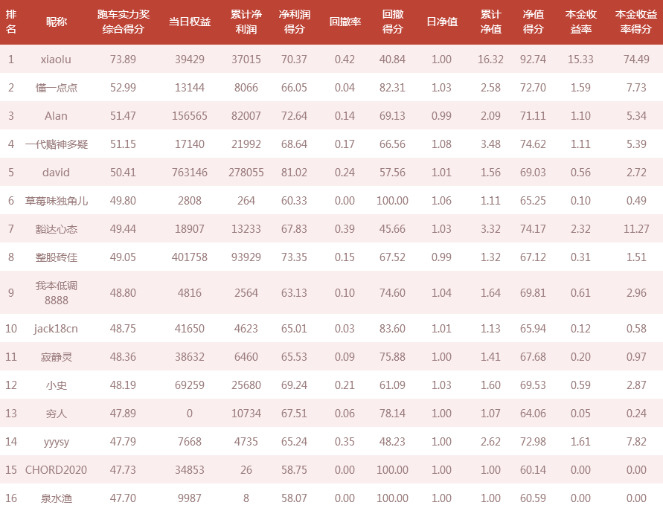Click the 回撤率 column header

tap(345, 22)
